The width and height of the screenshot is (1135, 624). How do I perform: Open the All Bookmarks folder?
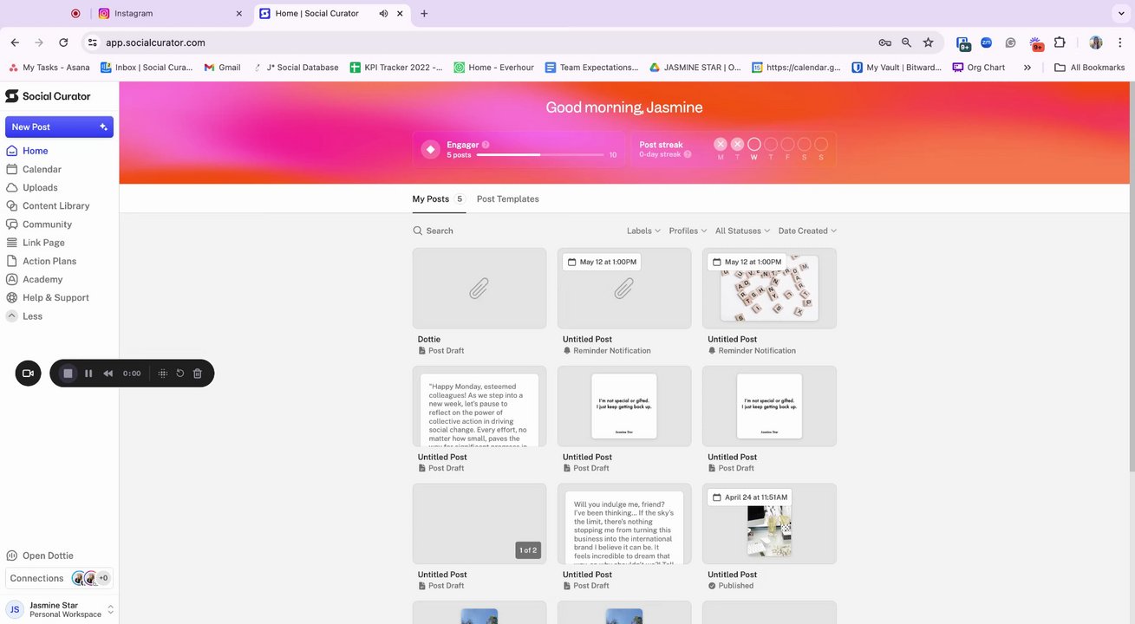point(1090,67)
